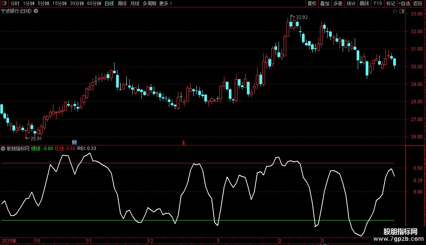
Task: Add stock via +自选 button
Action: pyautogui.click(x=404, y=3)
